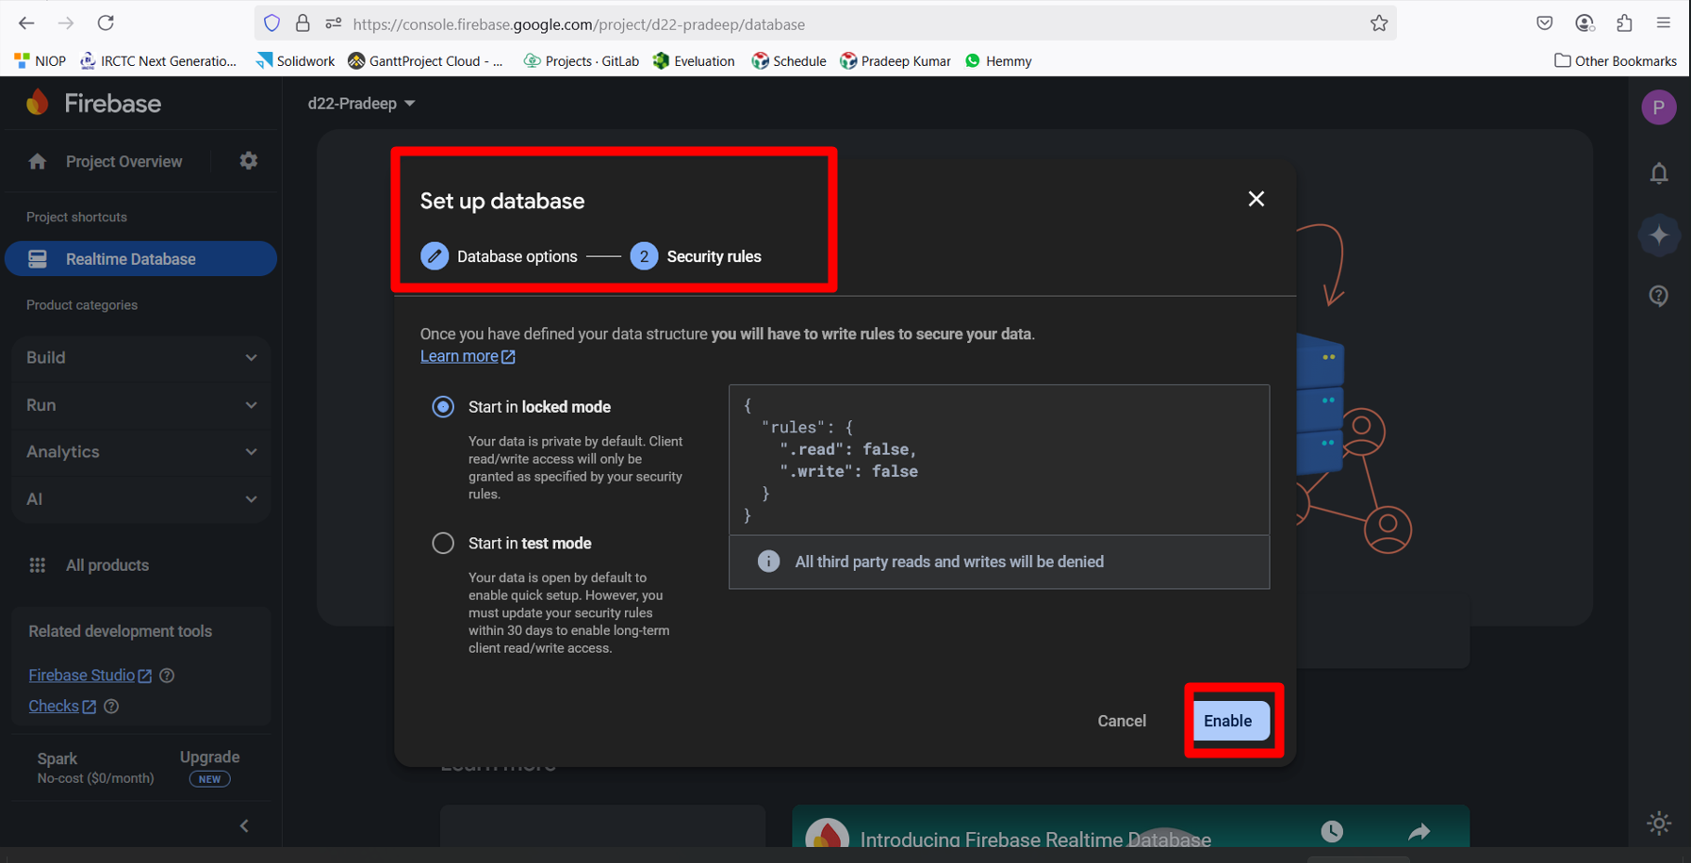Open Projects GitLab bookmark
The image size is (1691, 863).
[x=581, y=61]
